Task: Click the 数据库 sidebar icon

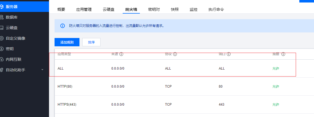Action: pyautogui.click(x=2, y=17)
